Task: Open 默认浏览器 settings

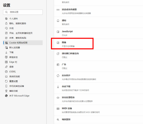Action: pyautogui.click(x=23, y=47)
